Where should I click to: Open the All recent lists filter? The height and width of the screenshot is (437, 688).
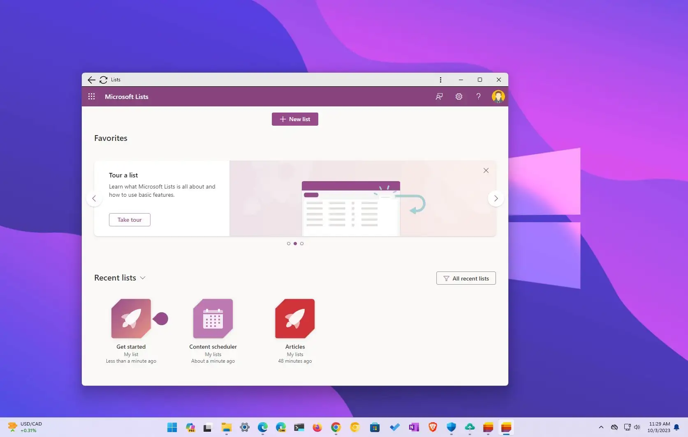(466, 278)
